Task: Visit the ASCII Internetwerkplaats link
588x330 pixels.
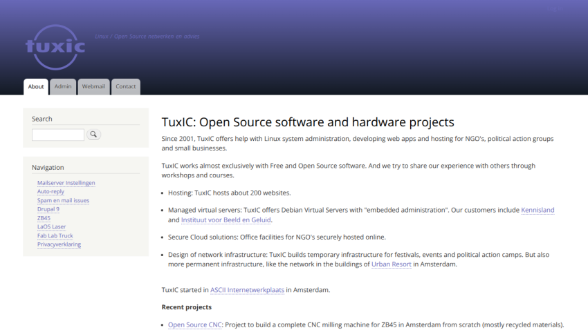Action: pos(247,290)
